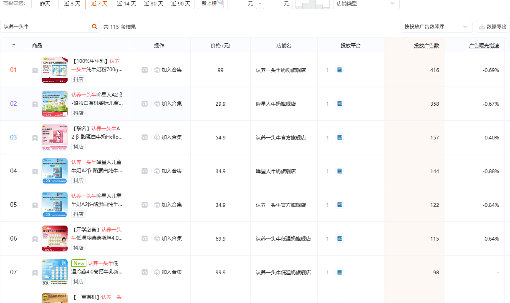Click the VS compare icon in row 02
510x303 pixels.
pyautogui.click(x=144, y=104)
